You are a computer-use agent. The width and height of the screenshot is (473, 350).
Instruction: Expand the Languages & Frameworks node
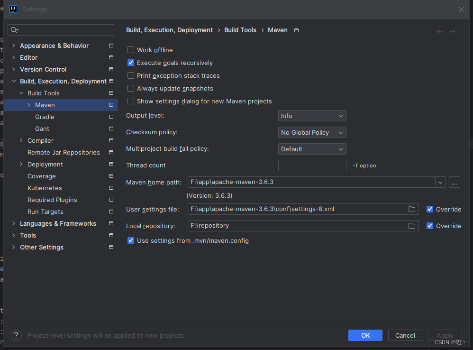click(14, 223)
